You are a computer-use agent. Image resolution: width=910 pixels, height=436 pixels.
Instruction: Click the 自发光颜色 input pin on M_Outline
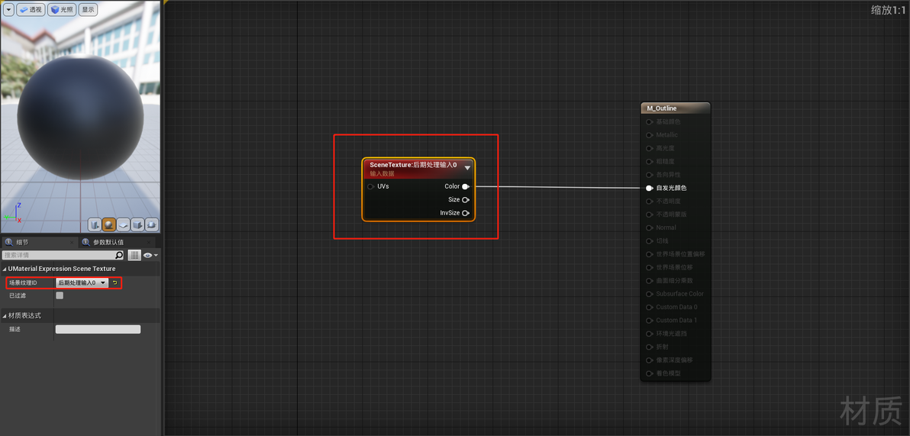pos(650,188)
